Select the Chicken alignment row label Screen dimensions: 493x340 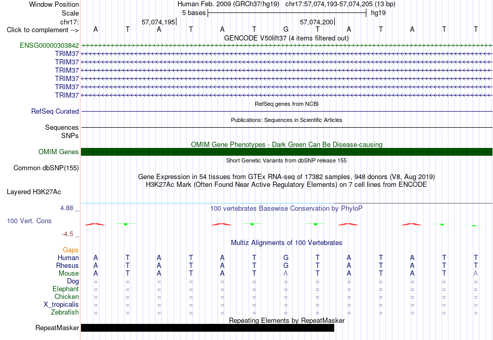tap(66, 296)
